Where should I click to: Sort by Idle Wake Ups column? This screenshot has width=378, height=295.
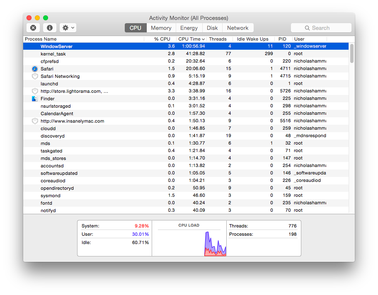(254, 39)
